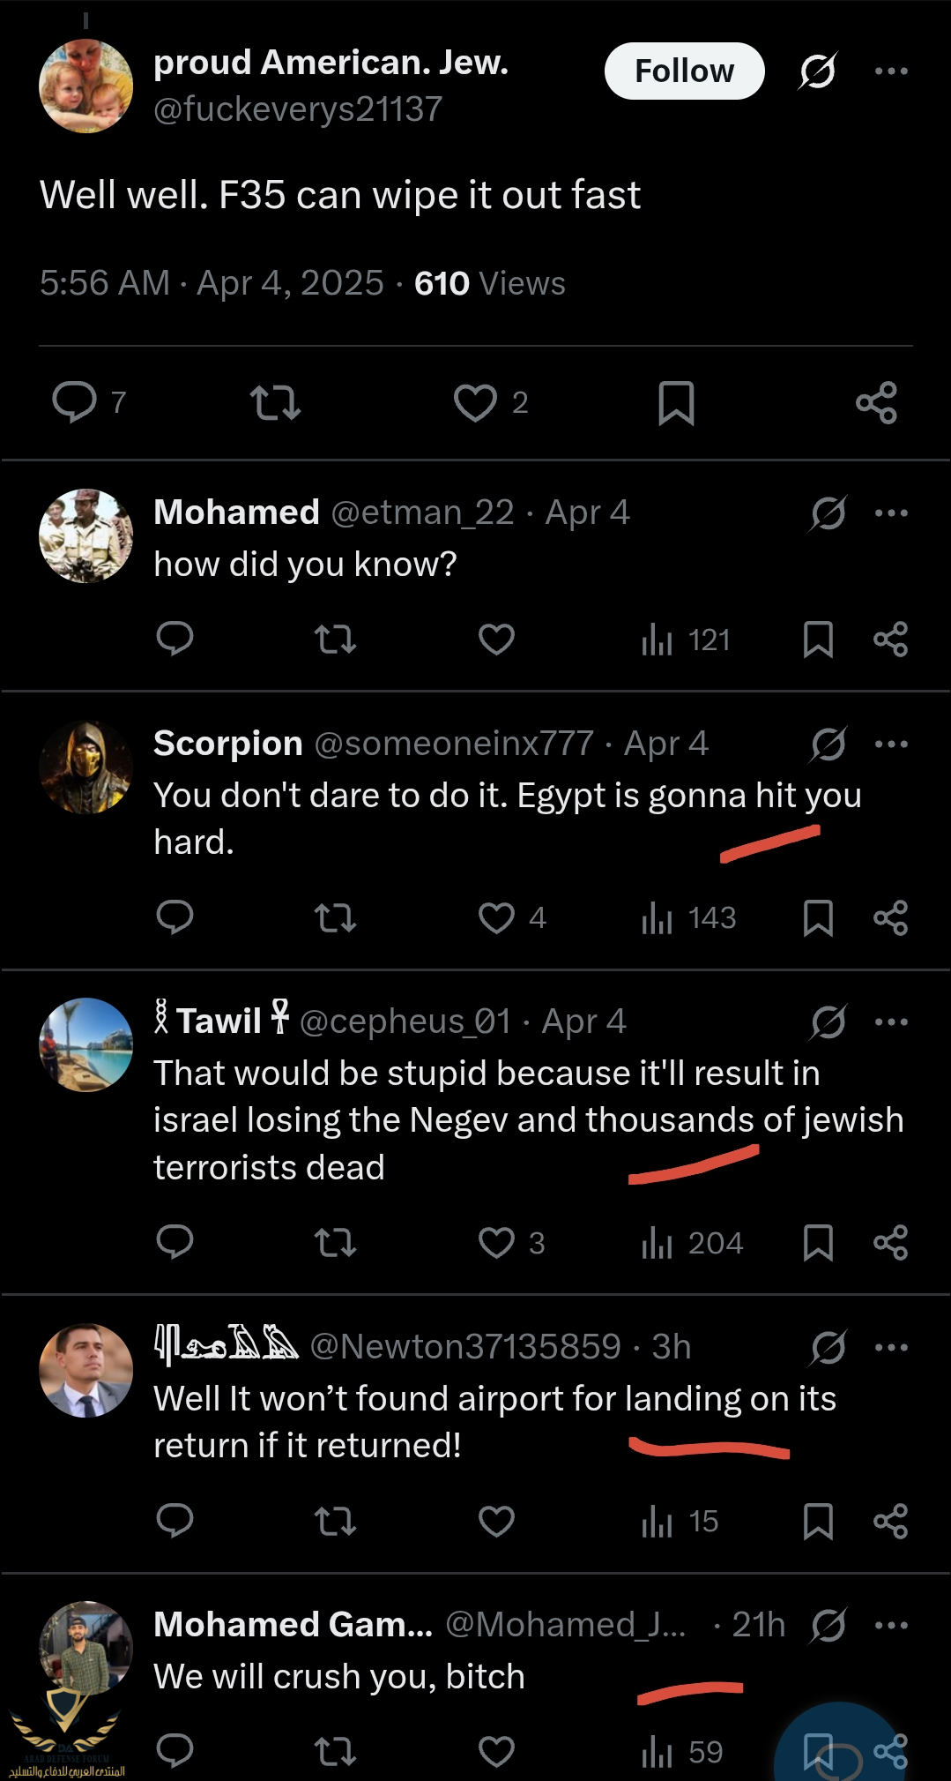Share the main post
The width and height of the screenshot is (951, 1781).
click(876, 403)
